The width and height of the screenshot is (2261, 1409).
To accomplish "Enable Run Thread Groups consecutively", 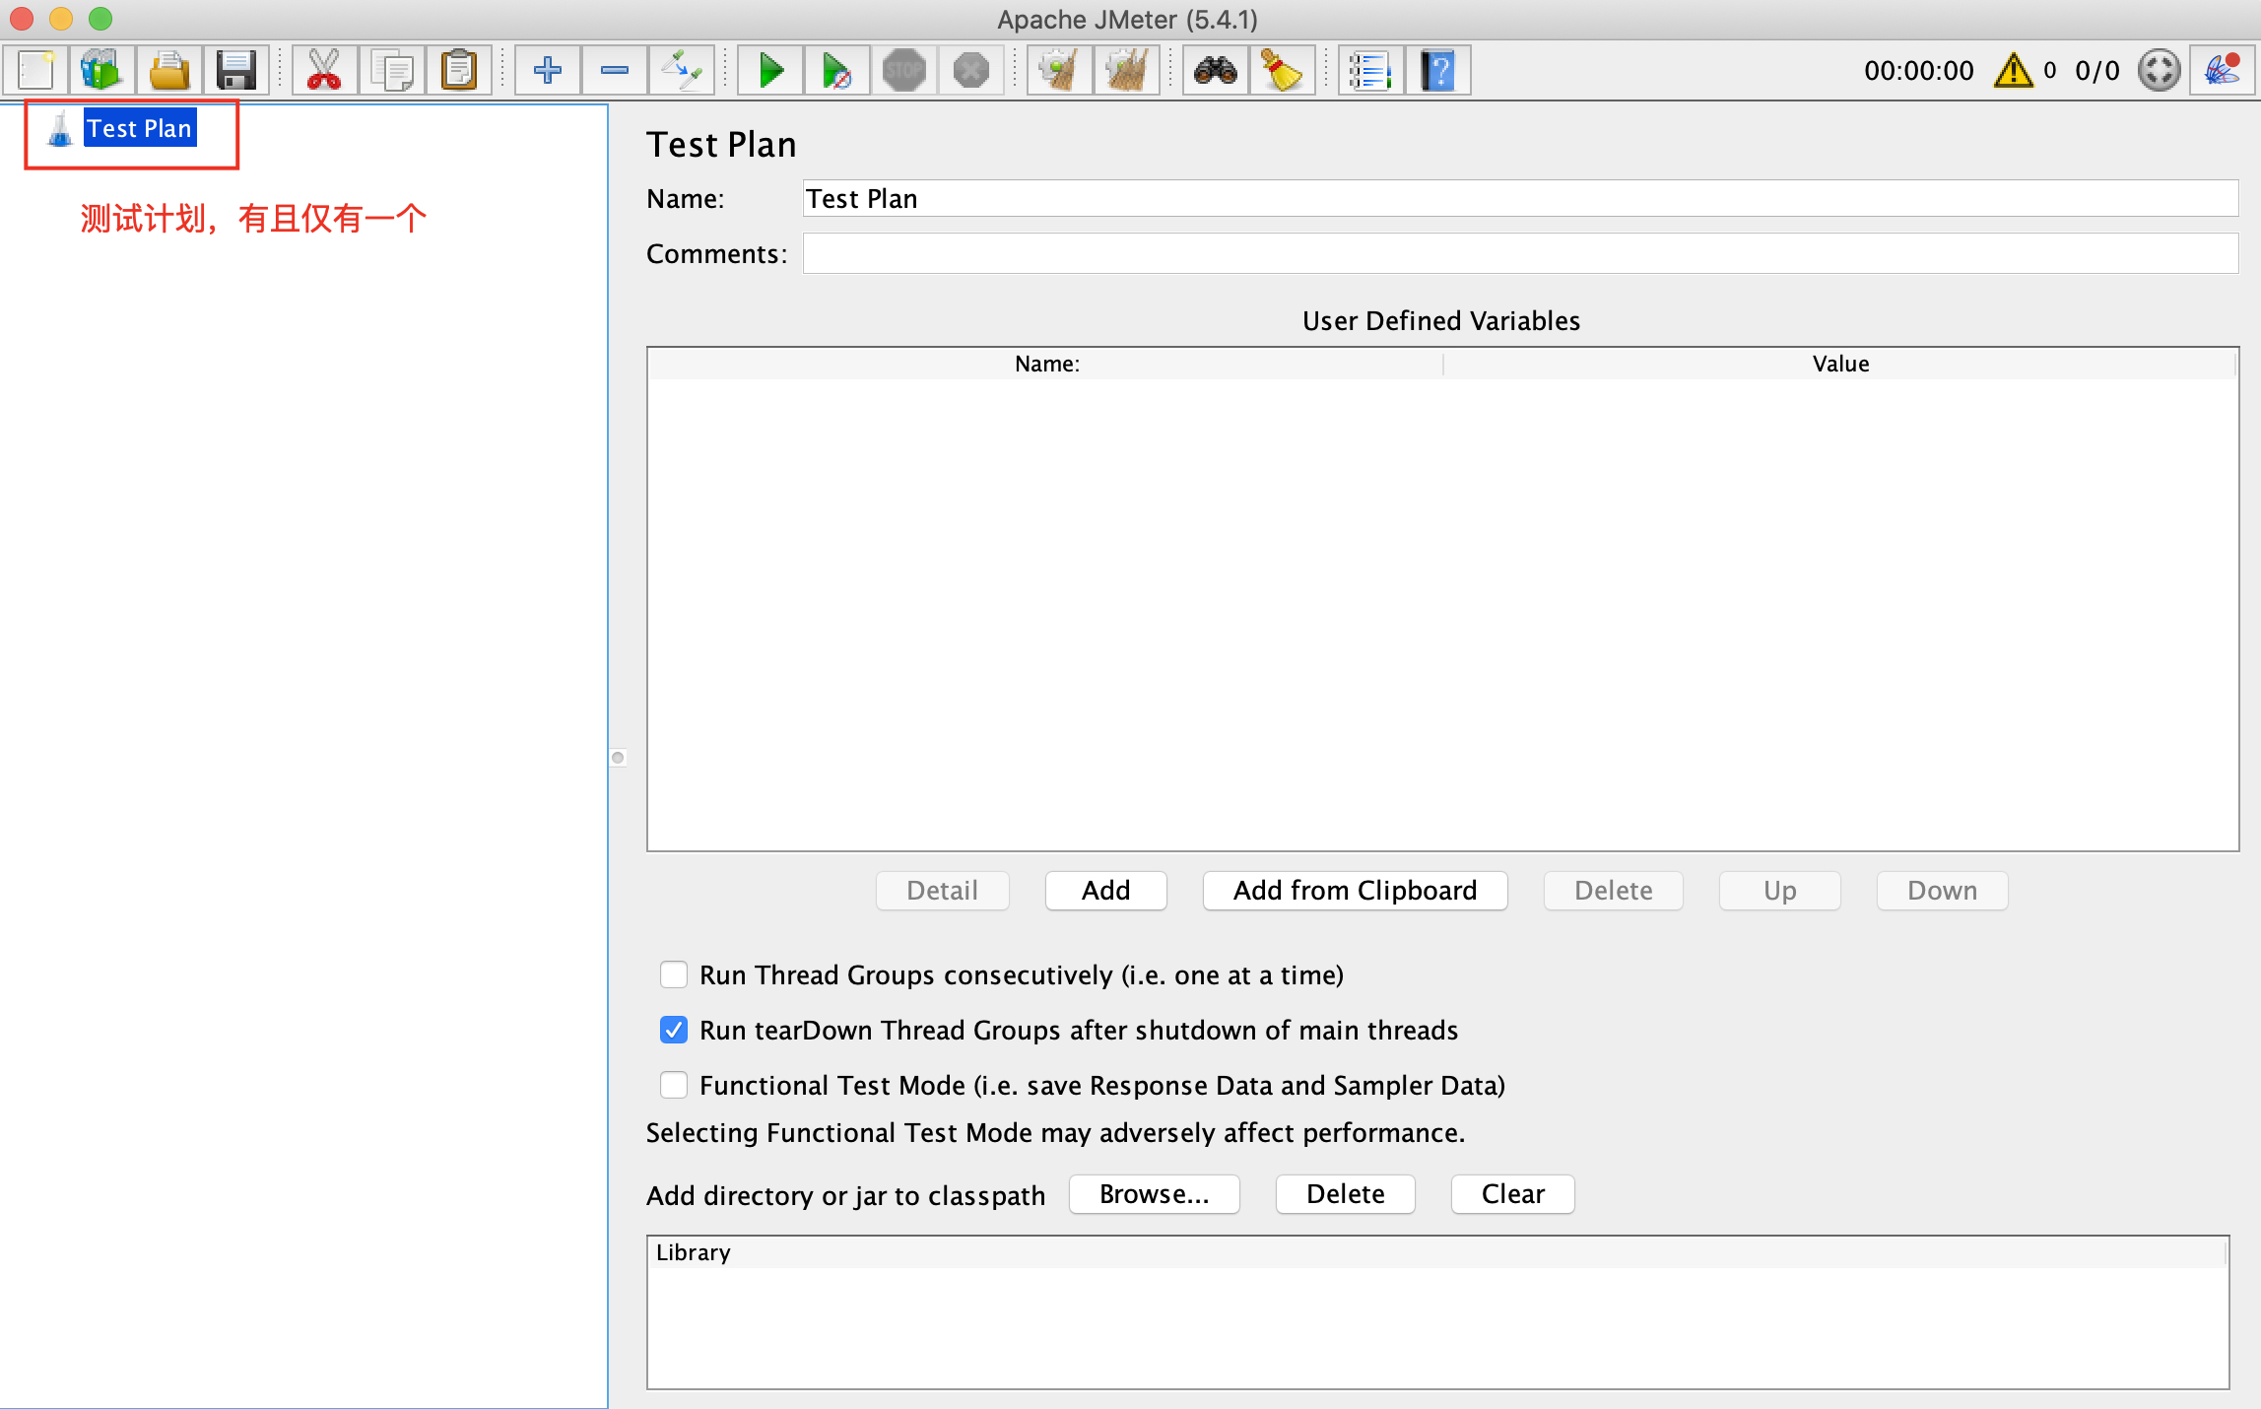I will 673,974.
